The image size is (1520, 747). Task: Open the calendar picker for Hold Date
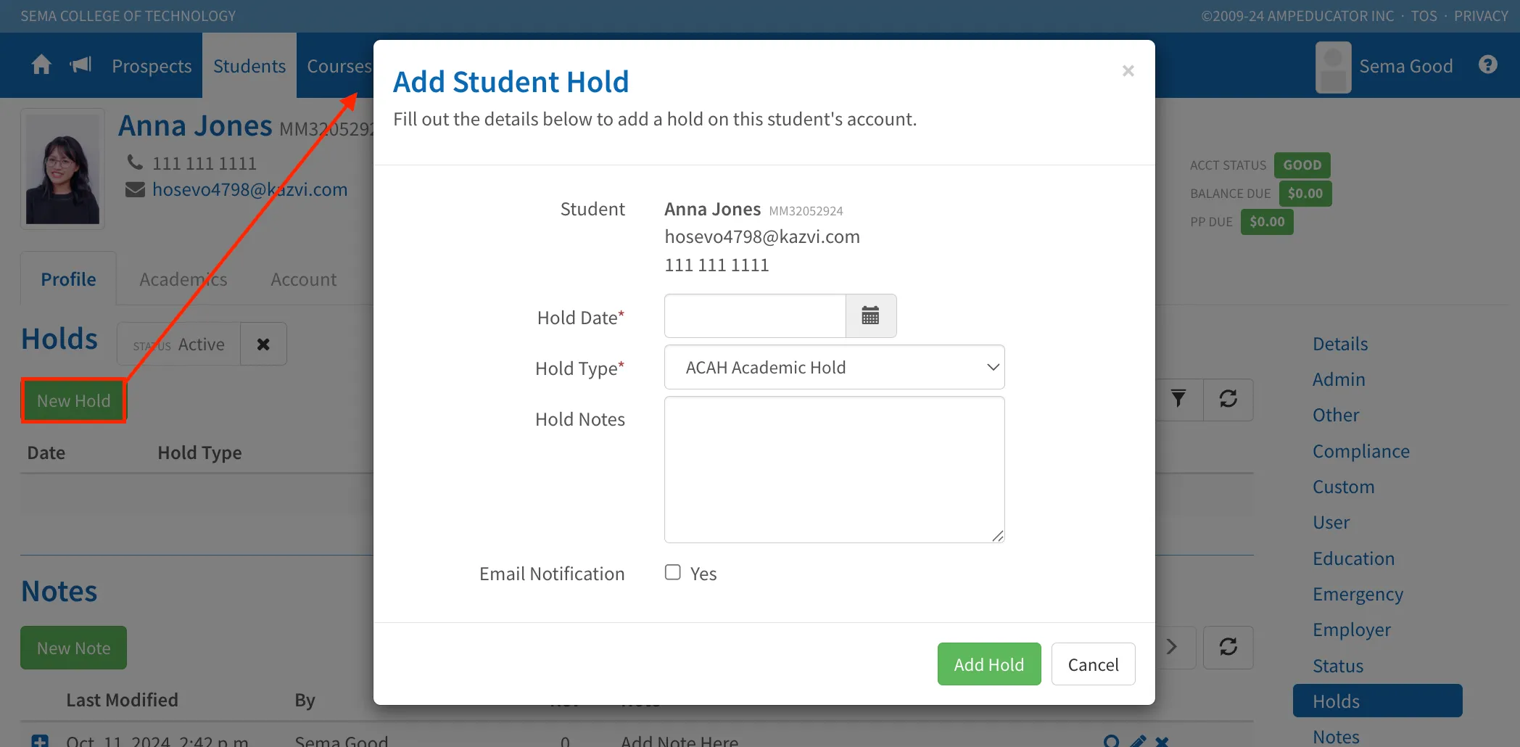point(871,315)
